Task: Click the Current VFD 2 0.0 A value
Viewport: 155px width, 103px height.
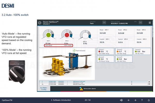Action: point(120,42)
